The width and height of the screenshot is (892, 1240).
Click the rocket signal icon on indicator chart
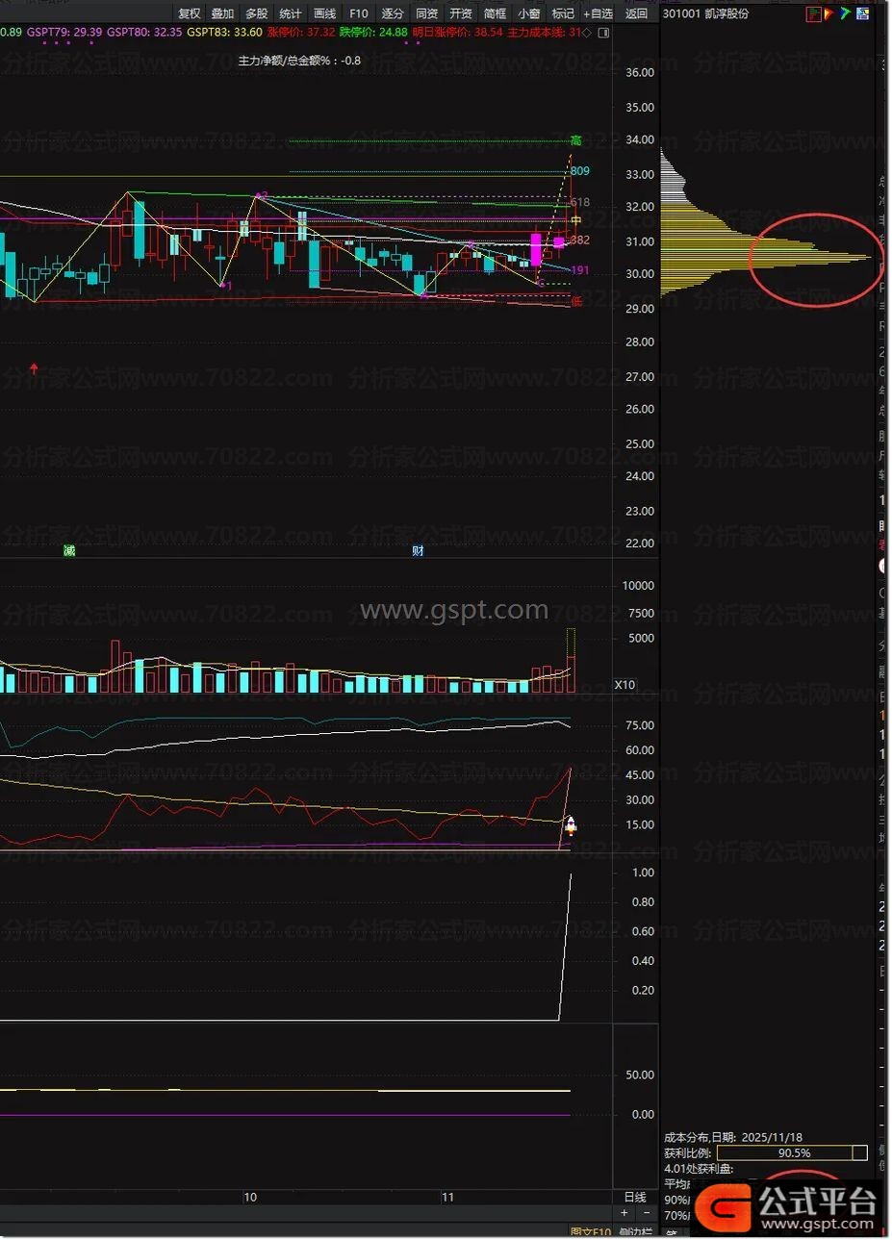pos(570,824)
